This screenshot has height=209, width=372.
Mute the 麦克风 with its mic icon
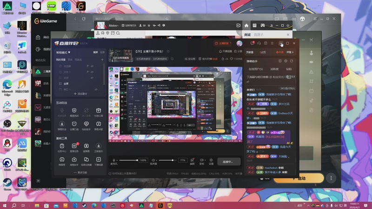click(x=113, y=160)
